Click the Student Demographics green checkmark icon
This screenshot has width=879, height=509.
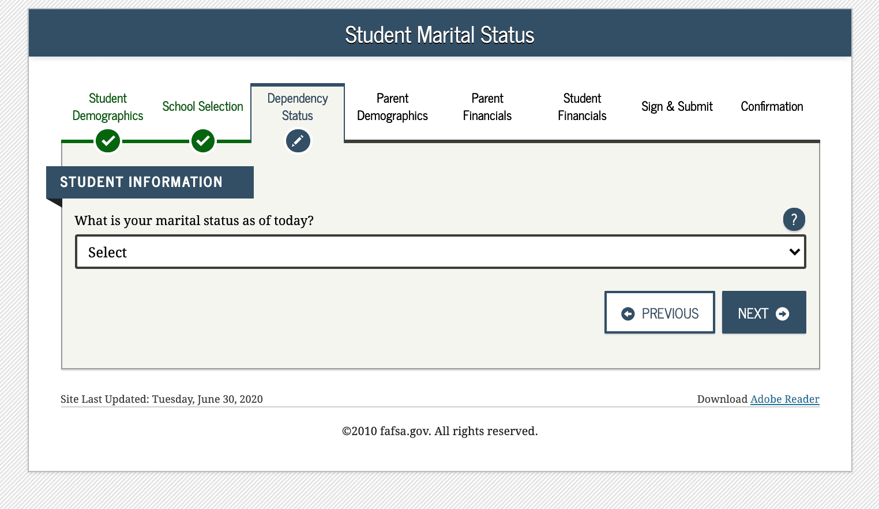[107, 140]
